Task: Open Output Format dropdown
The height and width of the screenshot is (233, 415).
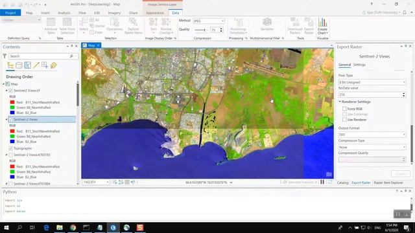Action: point(372,135)
